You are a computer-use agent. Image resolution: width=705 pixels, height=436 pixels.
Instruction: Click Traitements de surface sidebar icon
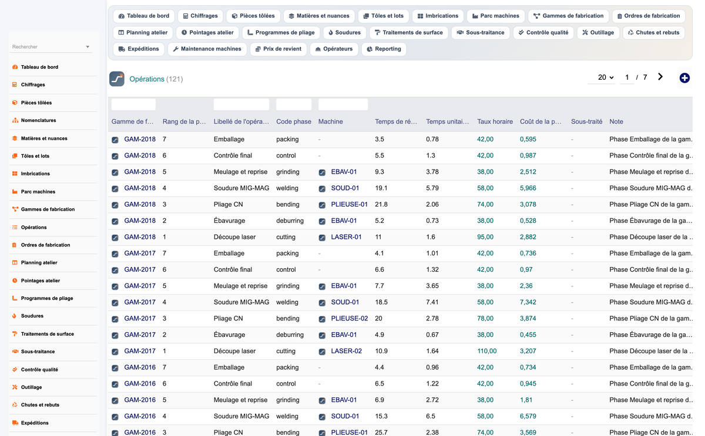[x=15, y=334]
